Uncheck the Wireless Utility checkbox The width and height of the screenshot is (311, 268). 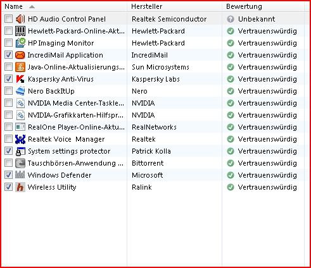pyautogui.click(x=8, y=187)
